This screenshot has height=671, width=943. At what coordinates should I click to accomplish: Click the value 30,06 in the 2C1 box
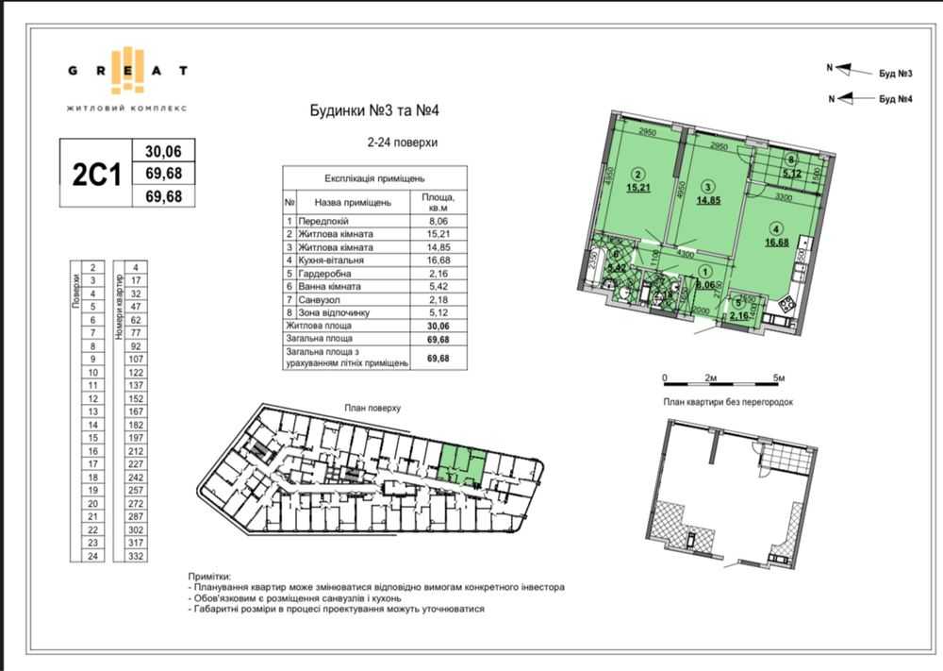click(x=163, y=151)
